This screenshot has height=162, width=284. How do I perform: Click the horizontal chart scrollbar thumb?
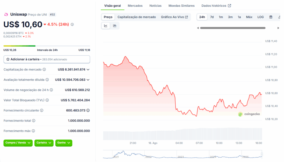tap(233, 28)
